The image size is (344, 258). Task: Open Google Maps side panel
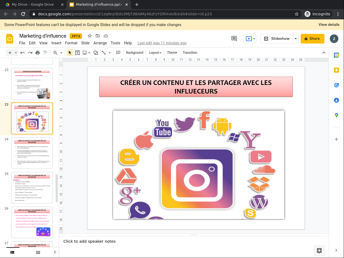coord(336,115)
